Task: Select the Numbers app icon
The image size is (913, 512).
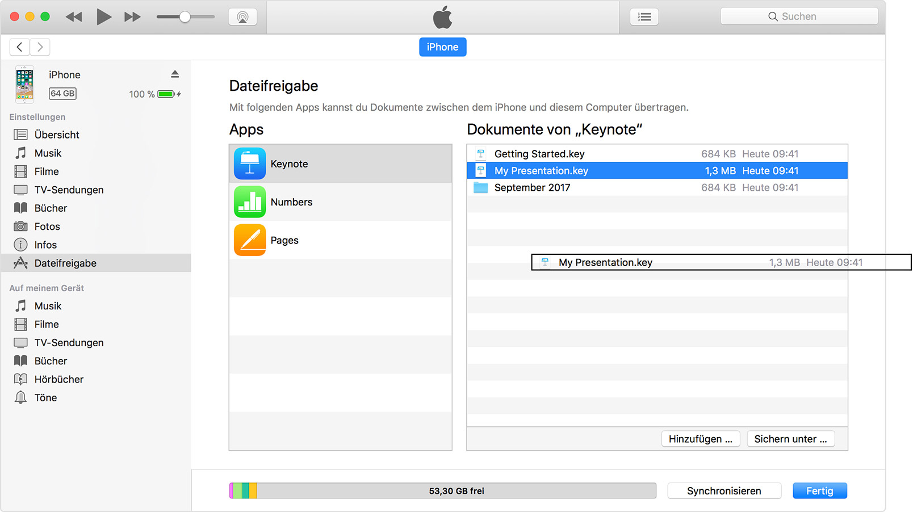Action: point(250,202)
